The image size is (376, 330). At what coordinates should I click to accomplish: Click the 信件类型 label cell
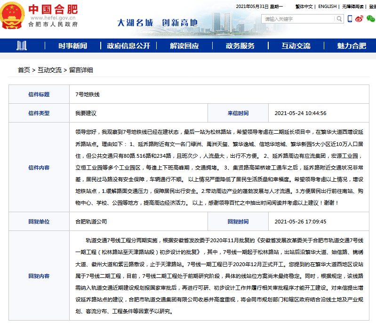pos(39,113)
